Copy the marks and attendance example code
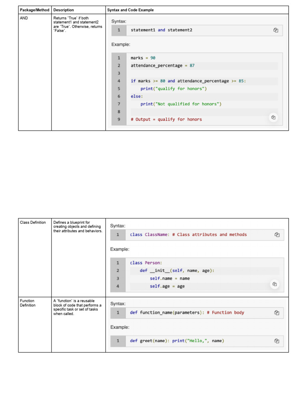307x409 pixels. pos(273,117)
